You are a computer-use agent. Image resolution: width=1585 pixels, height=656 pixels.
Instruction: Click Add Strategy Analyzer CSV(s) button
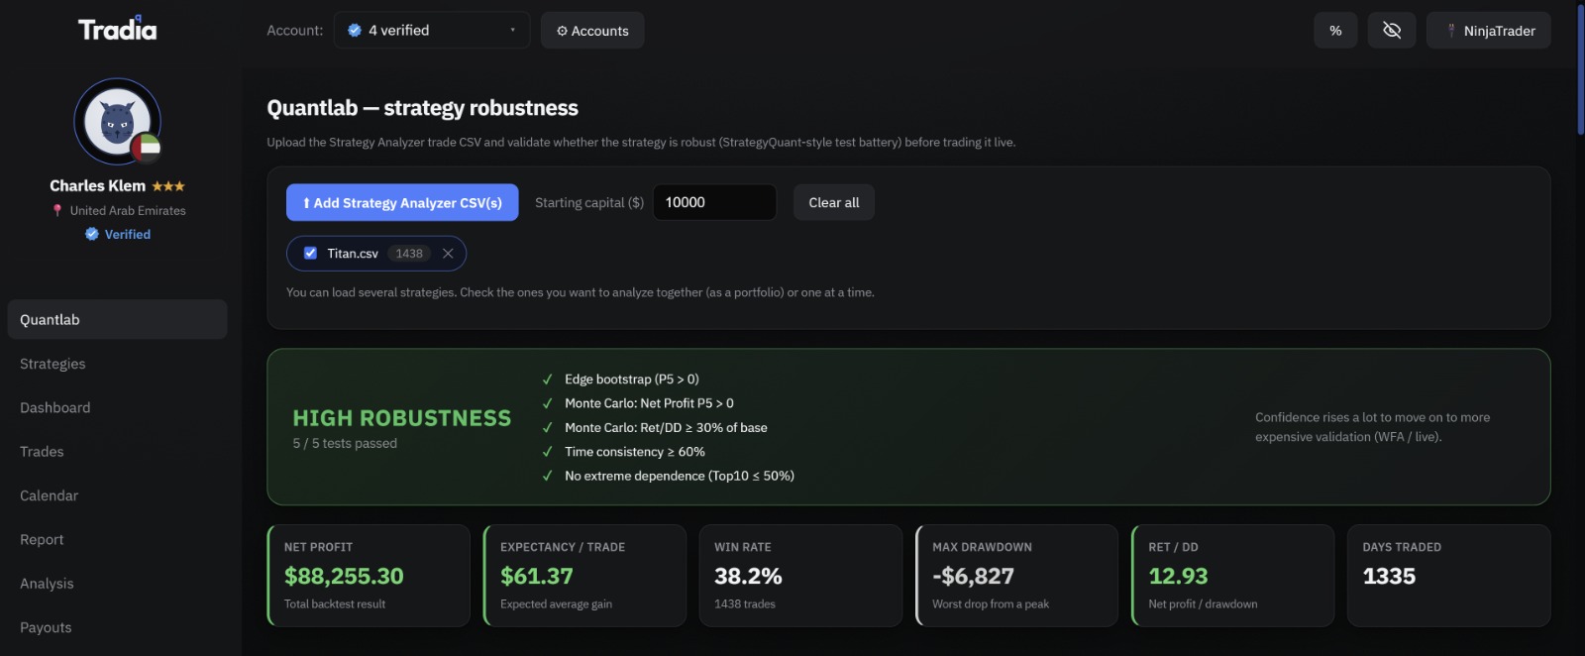tap(402, 202)
